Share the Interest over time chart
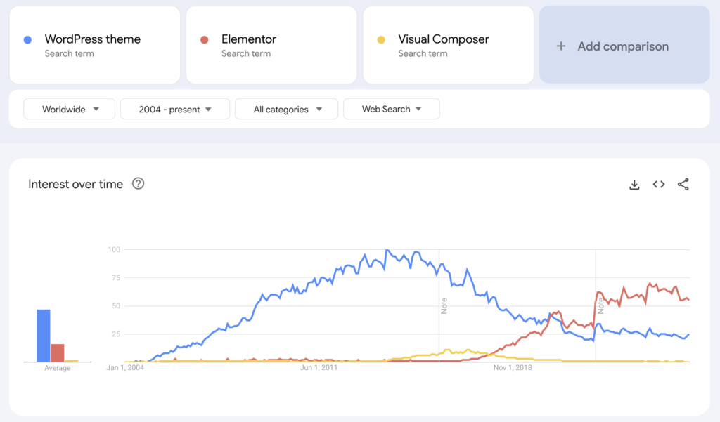The height and width of the screenshot is (422, 720). [683, 185]
